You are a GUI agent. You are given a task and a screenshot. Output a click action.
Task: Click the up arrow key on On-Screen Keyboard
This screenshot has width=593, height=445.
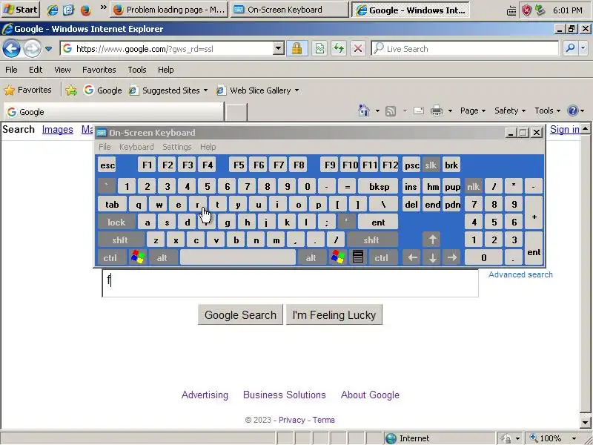(x=432, y=240)
